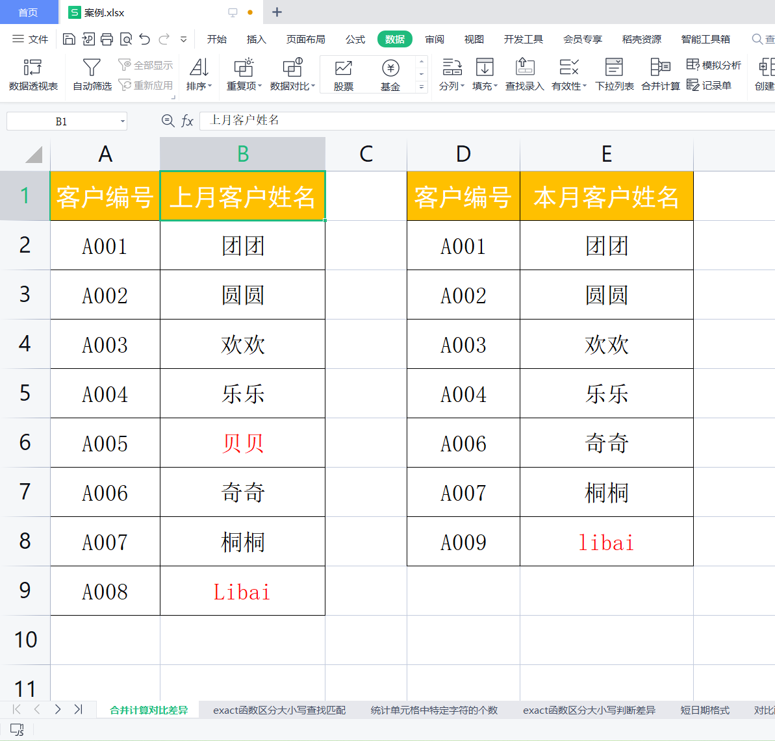Select the cell containing red Libai
The height and width of the screenshot is (741, 775).
tap(243, 591)
